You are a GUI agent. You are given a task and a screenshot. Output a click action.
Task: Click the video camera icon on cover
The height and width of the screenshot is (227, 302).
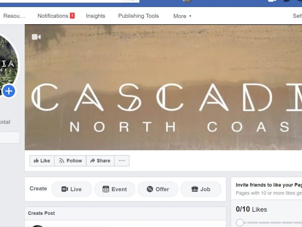tap(36, 37)
